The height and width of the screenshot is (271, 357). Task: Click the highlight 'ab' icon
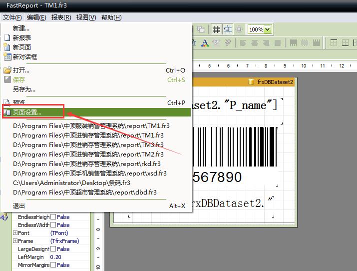[216, 42]
